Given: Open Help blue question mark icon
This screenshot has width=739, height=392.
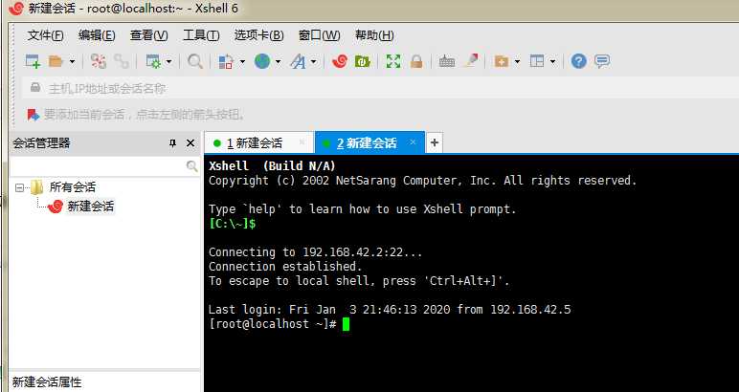Looking at the screenshot, I should point(579,61).
